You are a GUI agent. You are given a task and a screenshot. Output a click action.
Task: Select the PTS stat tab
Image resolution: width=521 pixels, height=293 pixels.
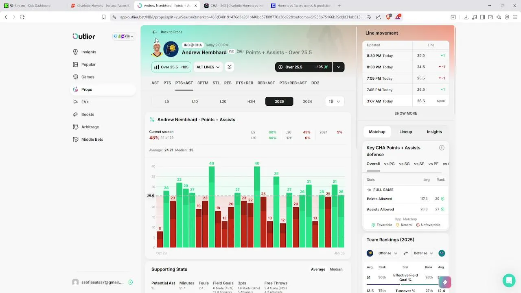[167, 83]
